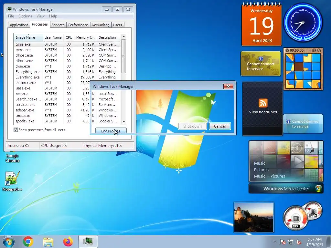Sort processes by Description column
The width and height of the screenshot is (331, 248).
point(109,37)
